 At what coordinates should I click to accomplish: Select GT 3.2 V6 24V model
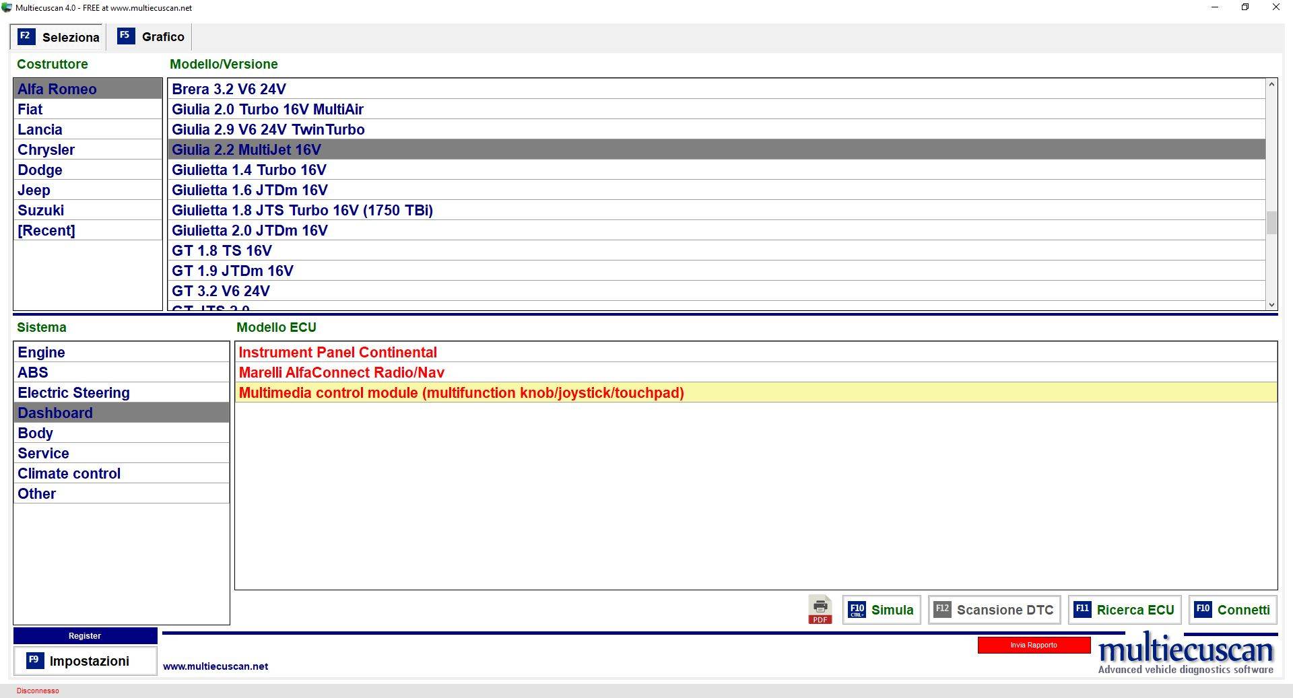click(x=717, y=291)
